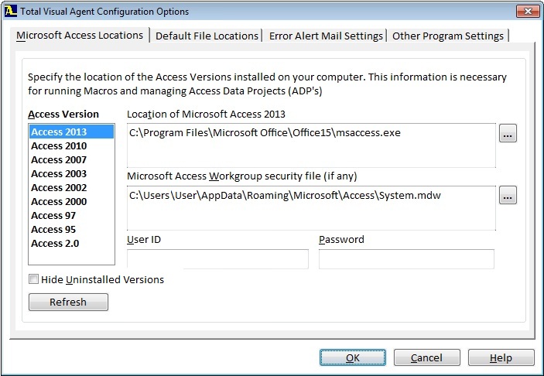Confirm settings with the OK button
544x376 pixels.
353,357
